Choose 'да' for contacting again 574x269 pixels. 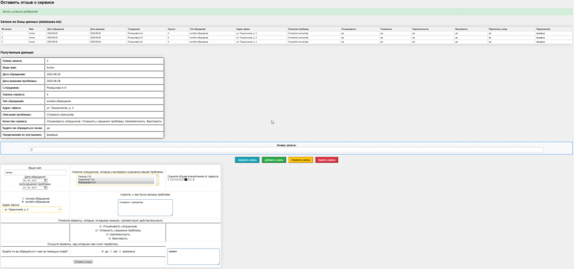coord(103,251)
